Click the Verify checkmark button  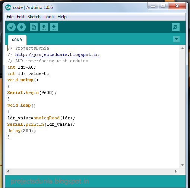(11, 27)
